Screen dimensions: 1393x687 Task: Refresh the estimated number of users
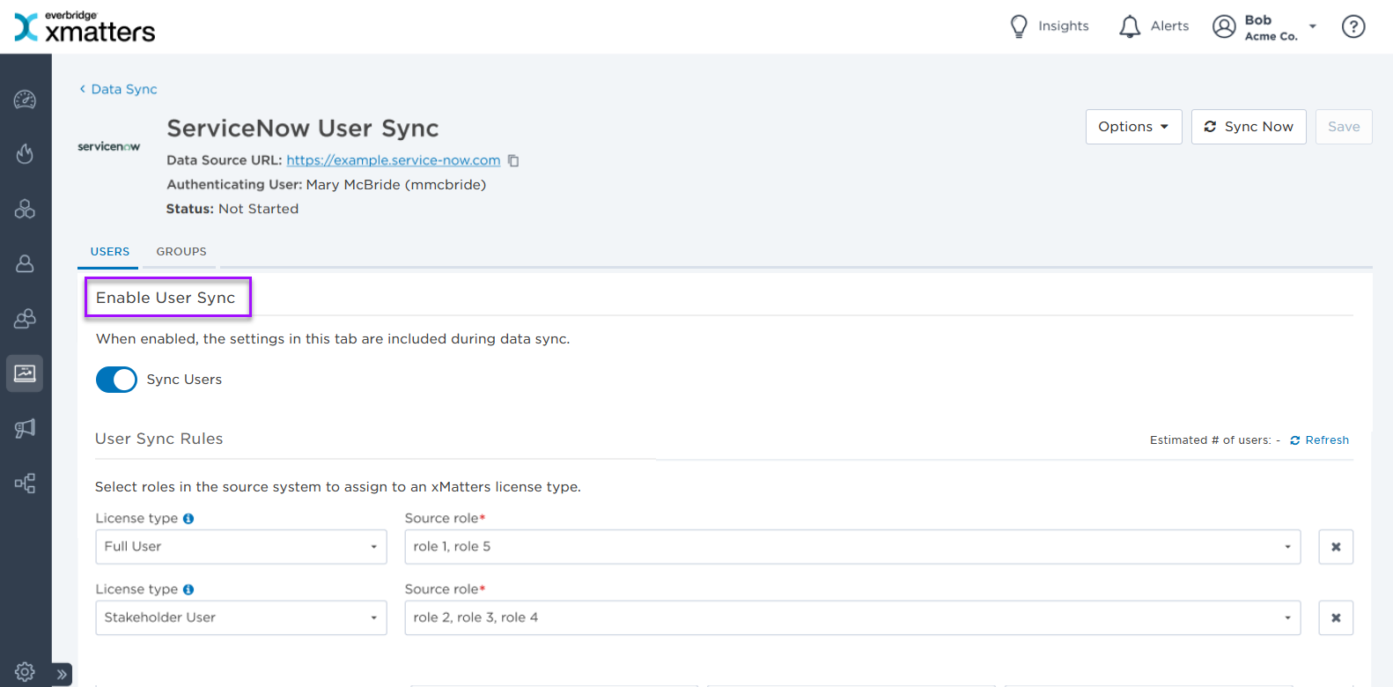pos(1319,440)
